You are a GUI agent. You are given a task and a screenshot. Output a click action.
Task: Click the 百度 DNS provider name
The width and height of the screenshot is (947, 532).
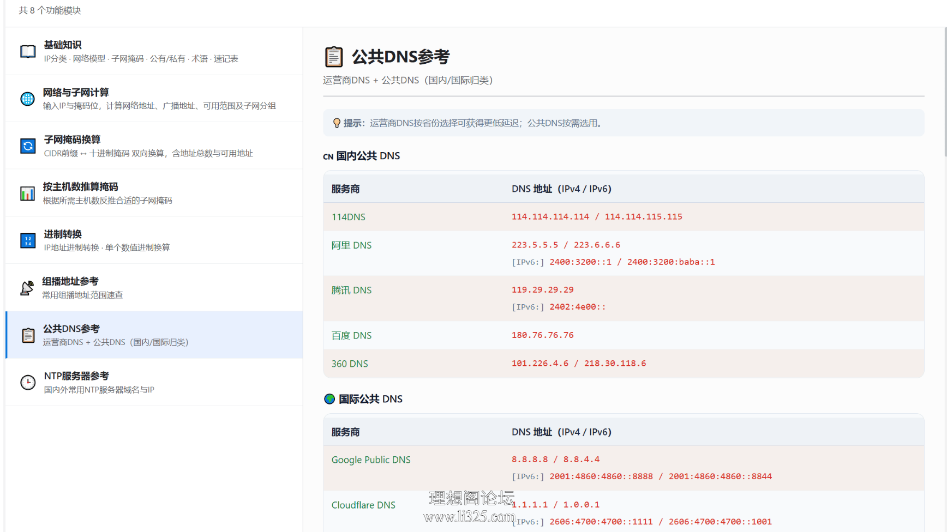tap(351, 335)
